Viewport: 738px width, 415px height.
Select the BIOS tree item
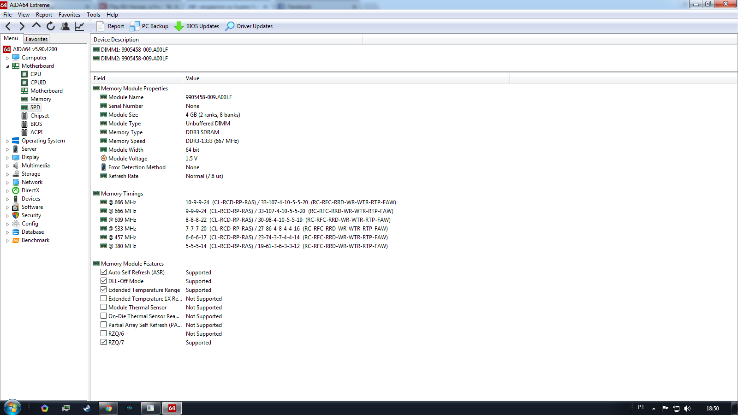36,124
